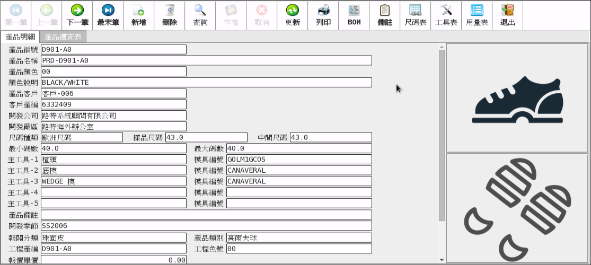Click the 中間尺碼 field 43.0
The width and height of the screenshot is (591, 265).
coord(331,137)
